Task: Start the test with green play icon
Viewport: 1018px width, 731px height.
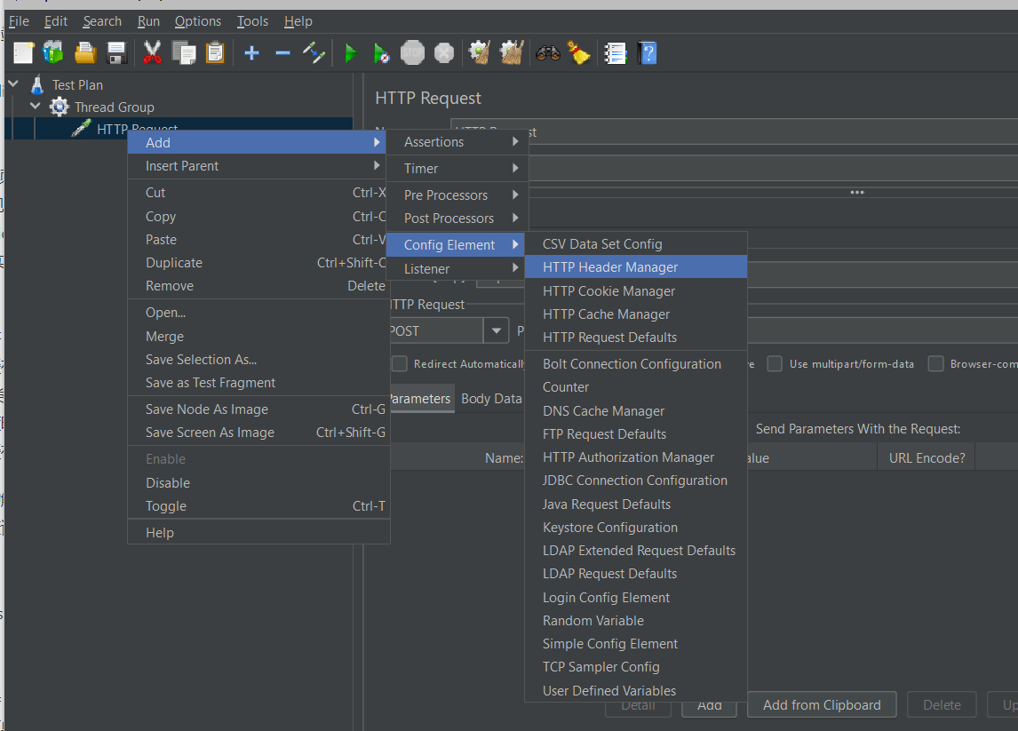Action: pyautogui.click(x=351, y=52)
